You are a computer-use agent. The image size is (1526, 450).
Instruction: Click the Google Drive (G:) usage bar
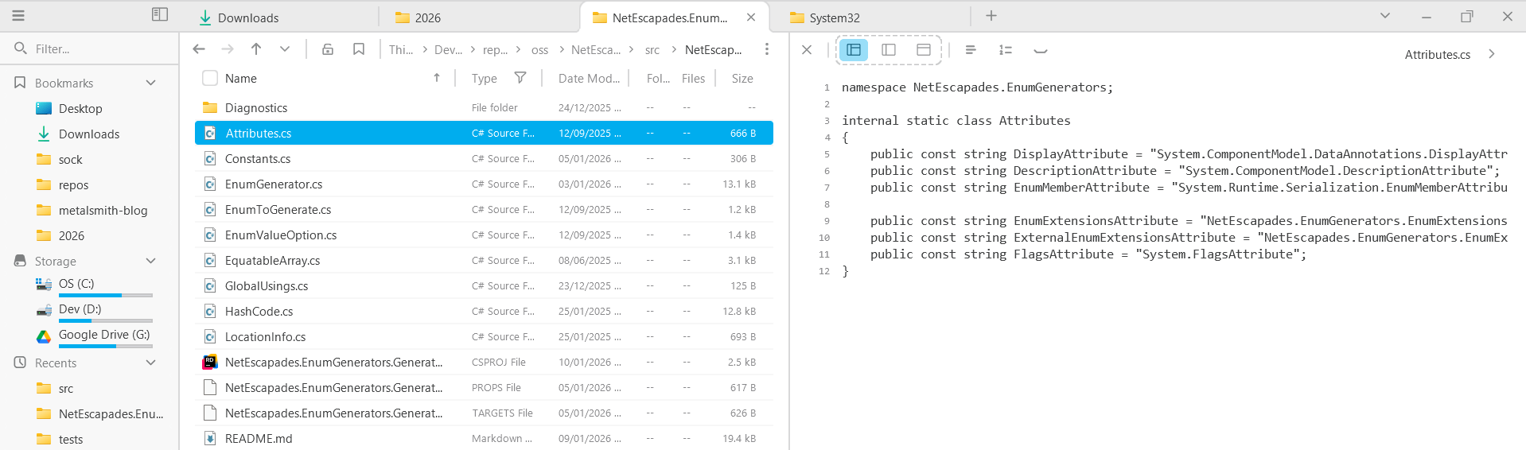click(x=106, y=346)
